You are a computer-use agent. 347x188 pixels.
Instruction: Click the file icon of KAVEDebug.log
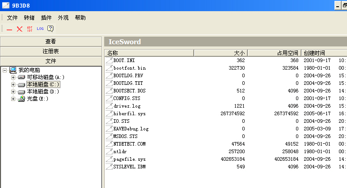(109, 129)
